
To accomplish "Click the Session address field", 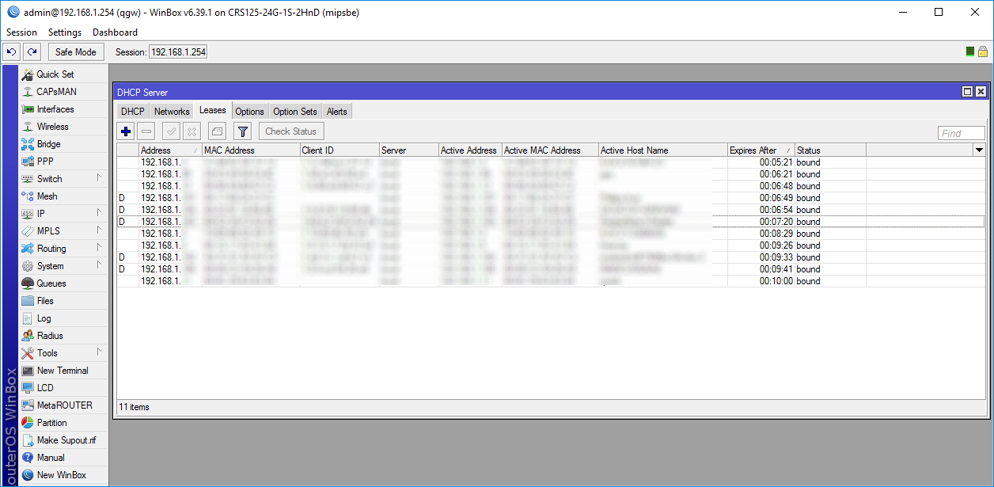I will [x=178, y=52].
